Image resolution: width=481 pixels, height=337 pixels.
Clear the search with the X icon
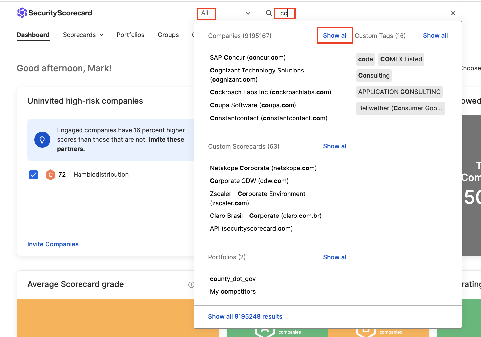coord(453,13)
